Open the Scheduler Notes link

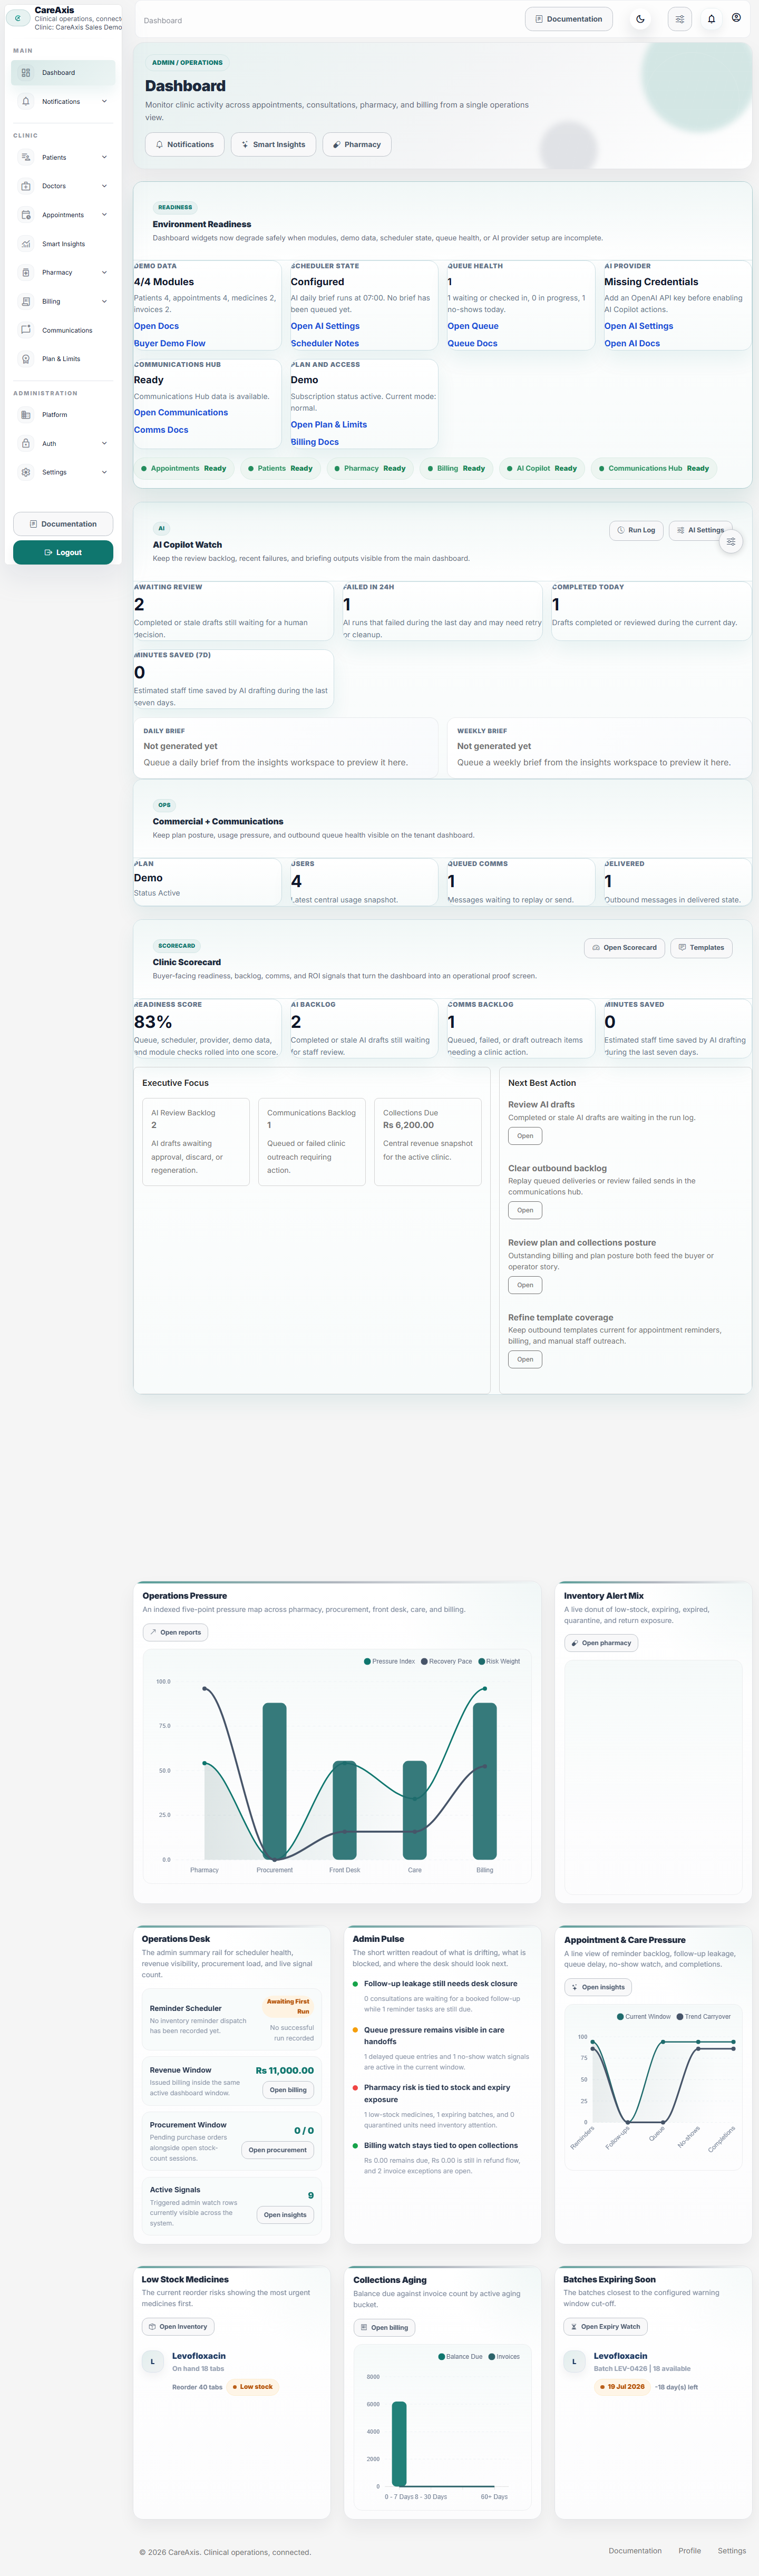coord(325,344)
